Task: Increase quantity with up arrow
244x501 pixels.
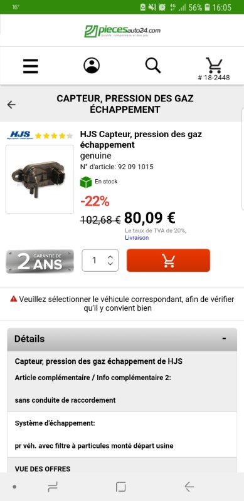Action: point(110,257)
